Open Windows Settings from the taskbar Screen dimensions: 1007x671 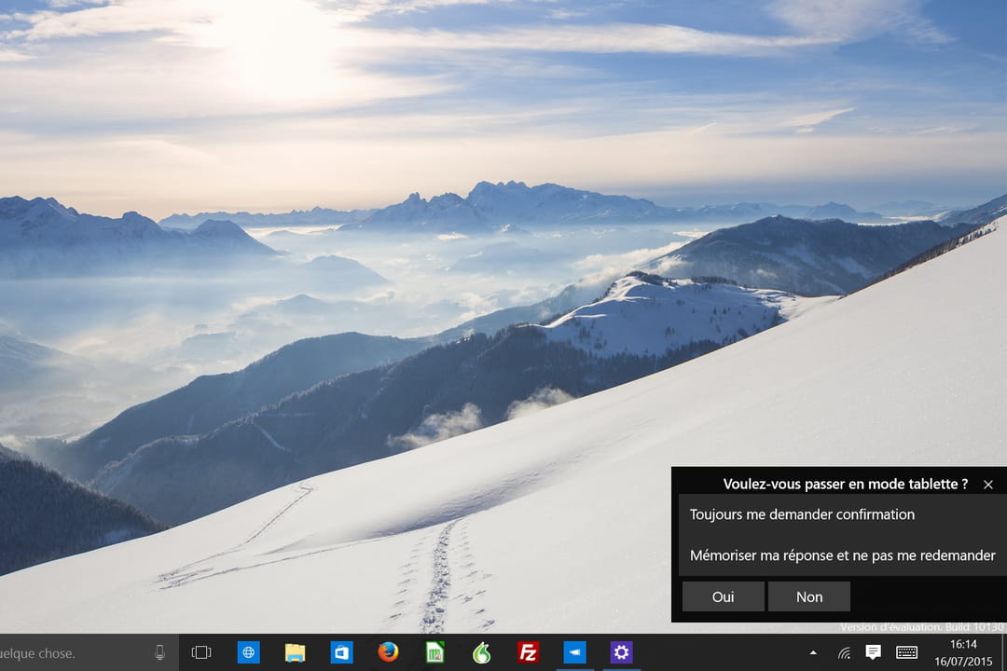pyautogui.click(x=622, y=652)
